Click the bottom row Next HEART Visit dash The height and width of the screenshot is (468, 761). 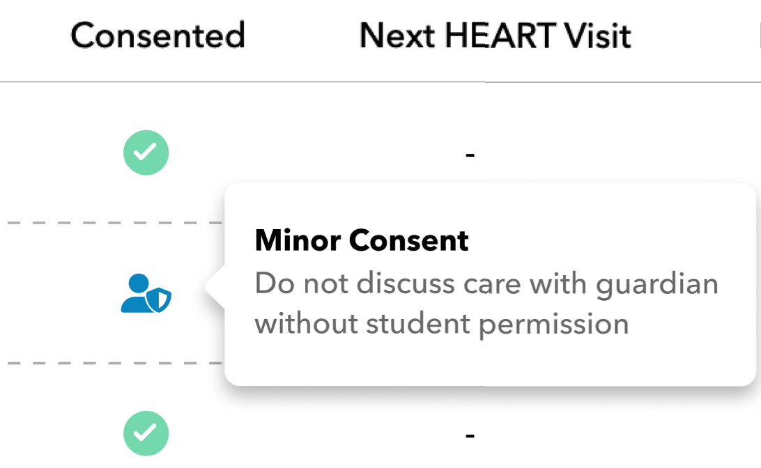[x=470, y=436]
